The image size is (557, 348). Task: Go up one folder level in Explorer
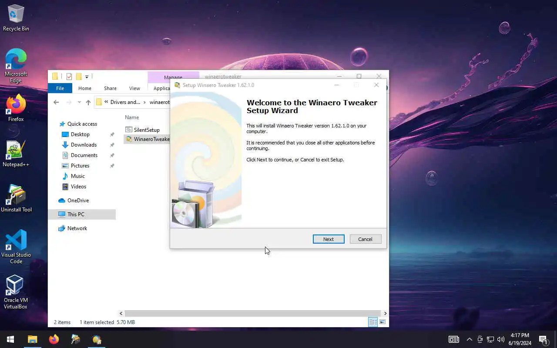(88, 102)
